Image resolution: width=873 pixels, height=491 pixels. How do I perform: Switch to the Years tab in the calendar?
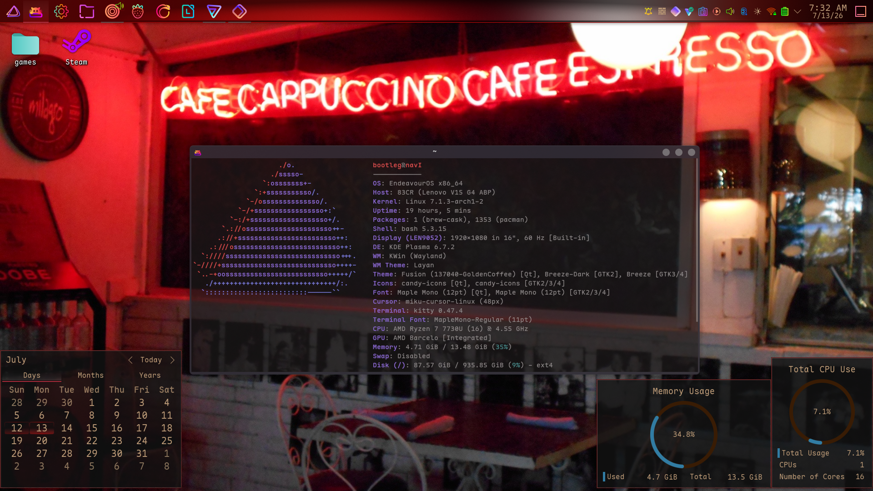(150, 376)
